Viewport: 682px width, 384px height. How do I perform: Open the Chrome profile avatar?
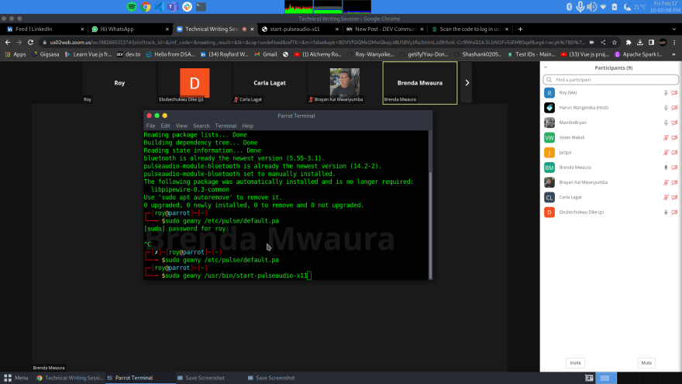click(663, 42)
